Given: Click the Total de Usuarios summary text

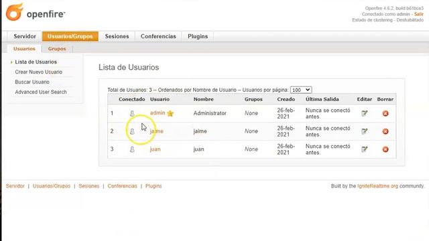Looking at the screenshot, I should 198,90.
